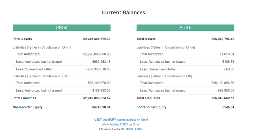Click the USD Liabilities (Tether in Circulation on Eth) label

tap(40, 76)
